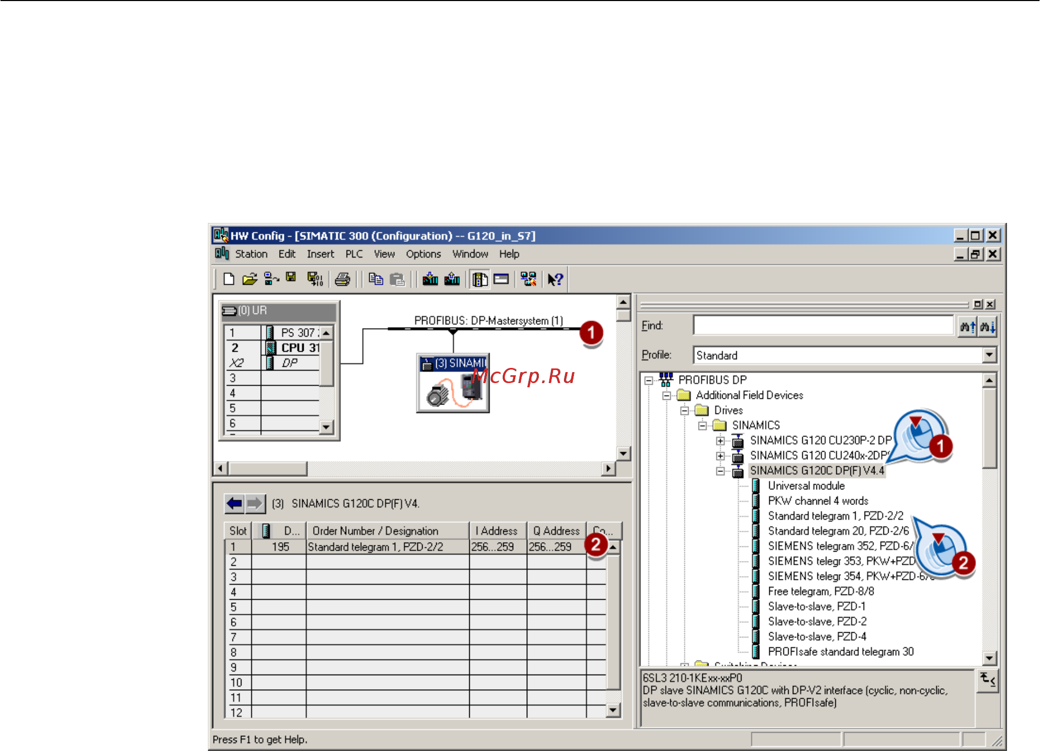Image resolution: width=1040 pixels, height=751 pixels.
Task: Open the Insert menu
Action: 320,254
